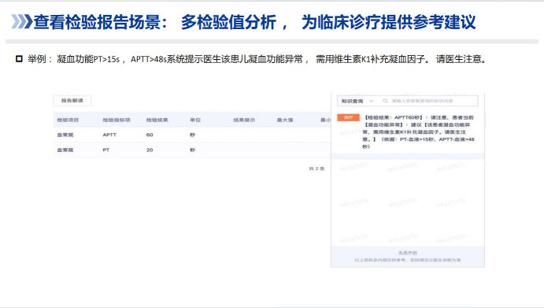Click the orange 诊疗 tag

pos(348,117)
